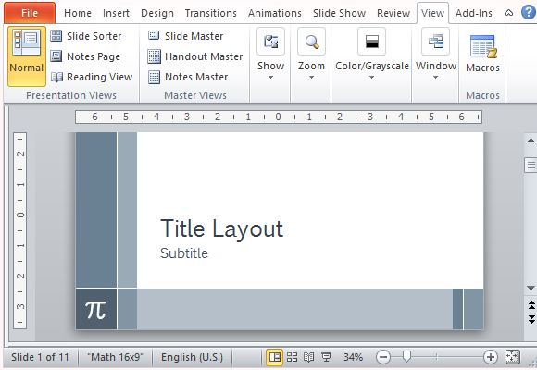Image resolution: width=537 pixels, height=370 pixels.
Task: Switch to Slide Sorter view in ribbon
Action: coord(86,36)
